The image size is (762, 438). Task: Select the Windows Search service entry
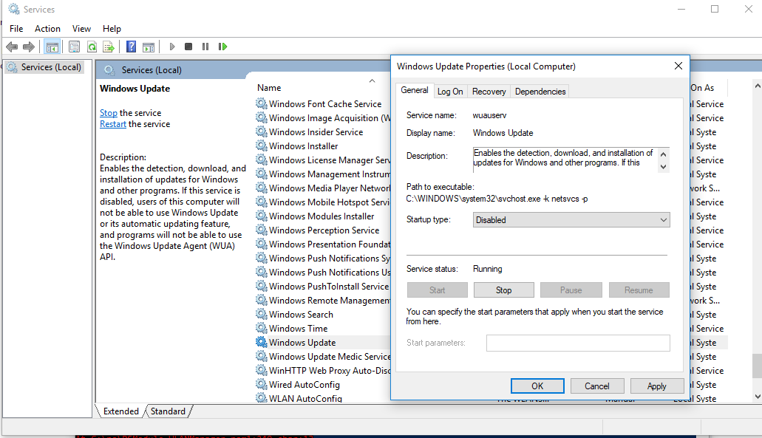(302, 314)
